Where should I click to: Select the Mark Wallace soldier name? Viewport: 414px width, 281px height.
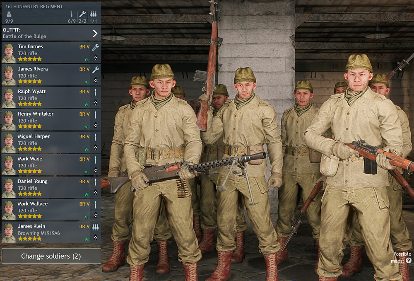pyautogui.click(x=33, y=204)
